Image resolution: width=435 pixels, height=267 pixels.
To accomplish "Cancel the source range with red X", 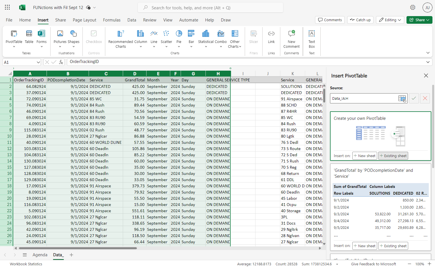I will (425, 98).
